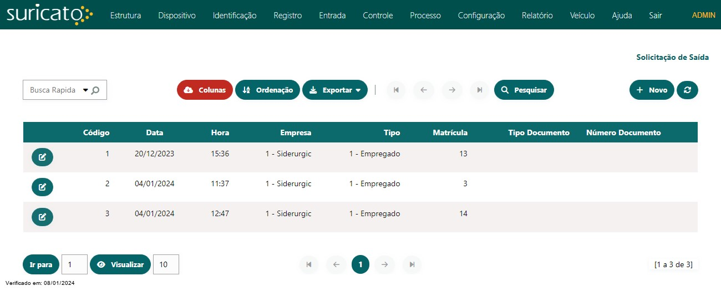Click the Pesquisar button
The width and height of the screenshot is (721, 291).
tap(524, 90)
